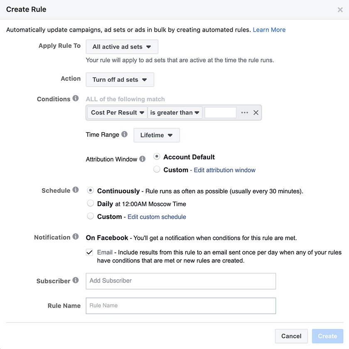Viewport: 349px width, 349px height.
Task: Click the Learn More link
Action: coord(269,30)
